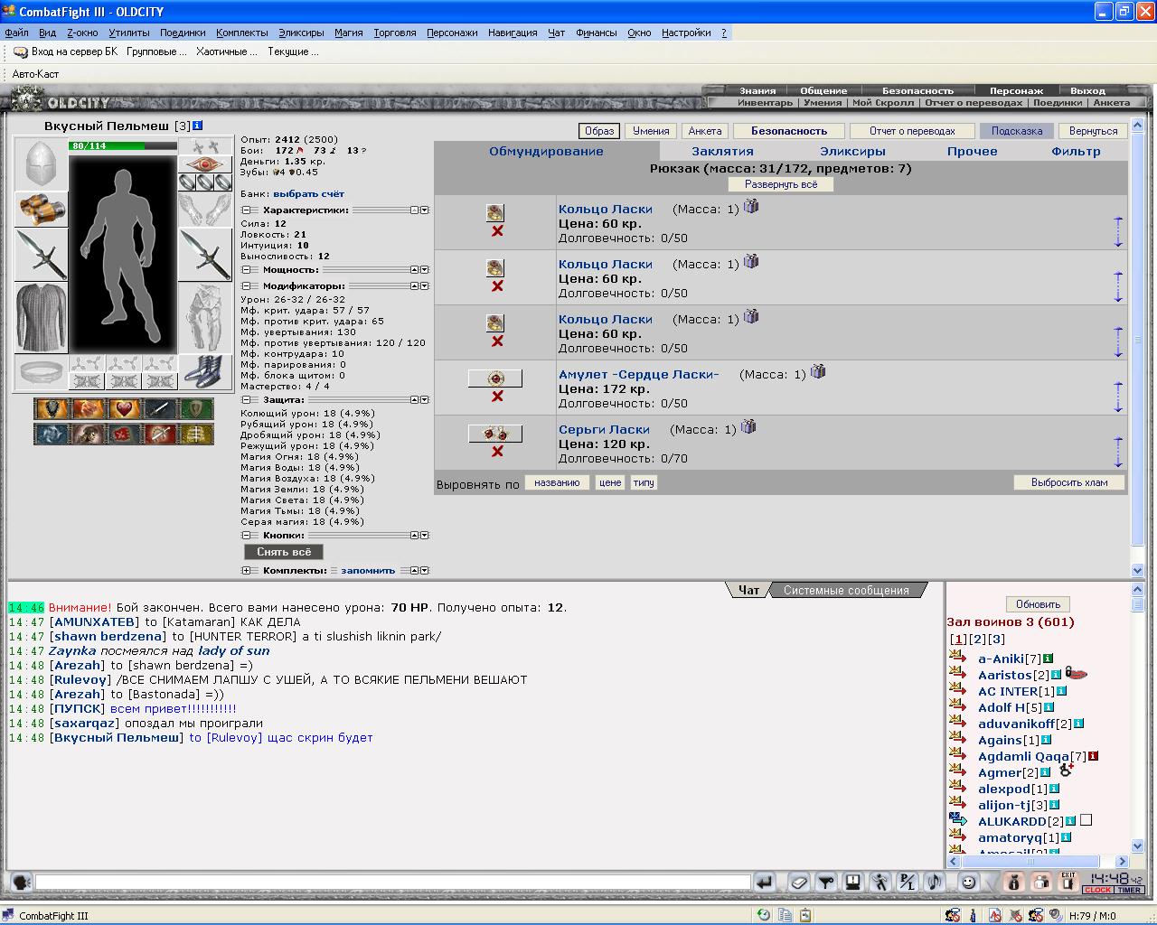Click the bracers item slot
The image size is (1157, 925).
42,209
